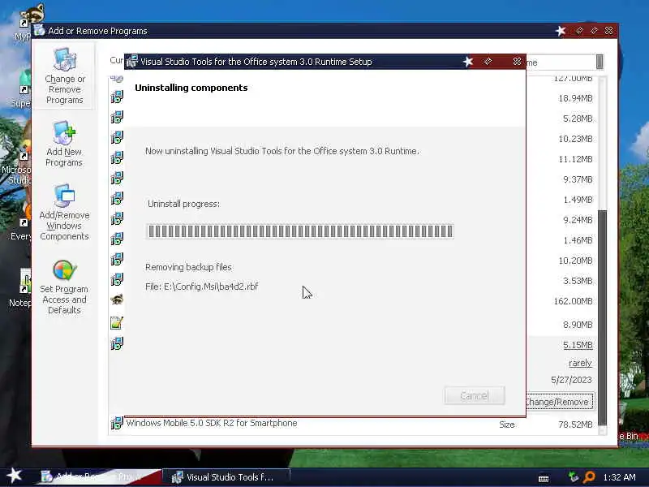Click the 5/27/2023 last used date
The width and height of the screenshot is (649, 487).
coord(571,380)
